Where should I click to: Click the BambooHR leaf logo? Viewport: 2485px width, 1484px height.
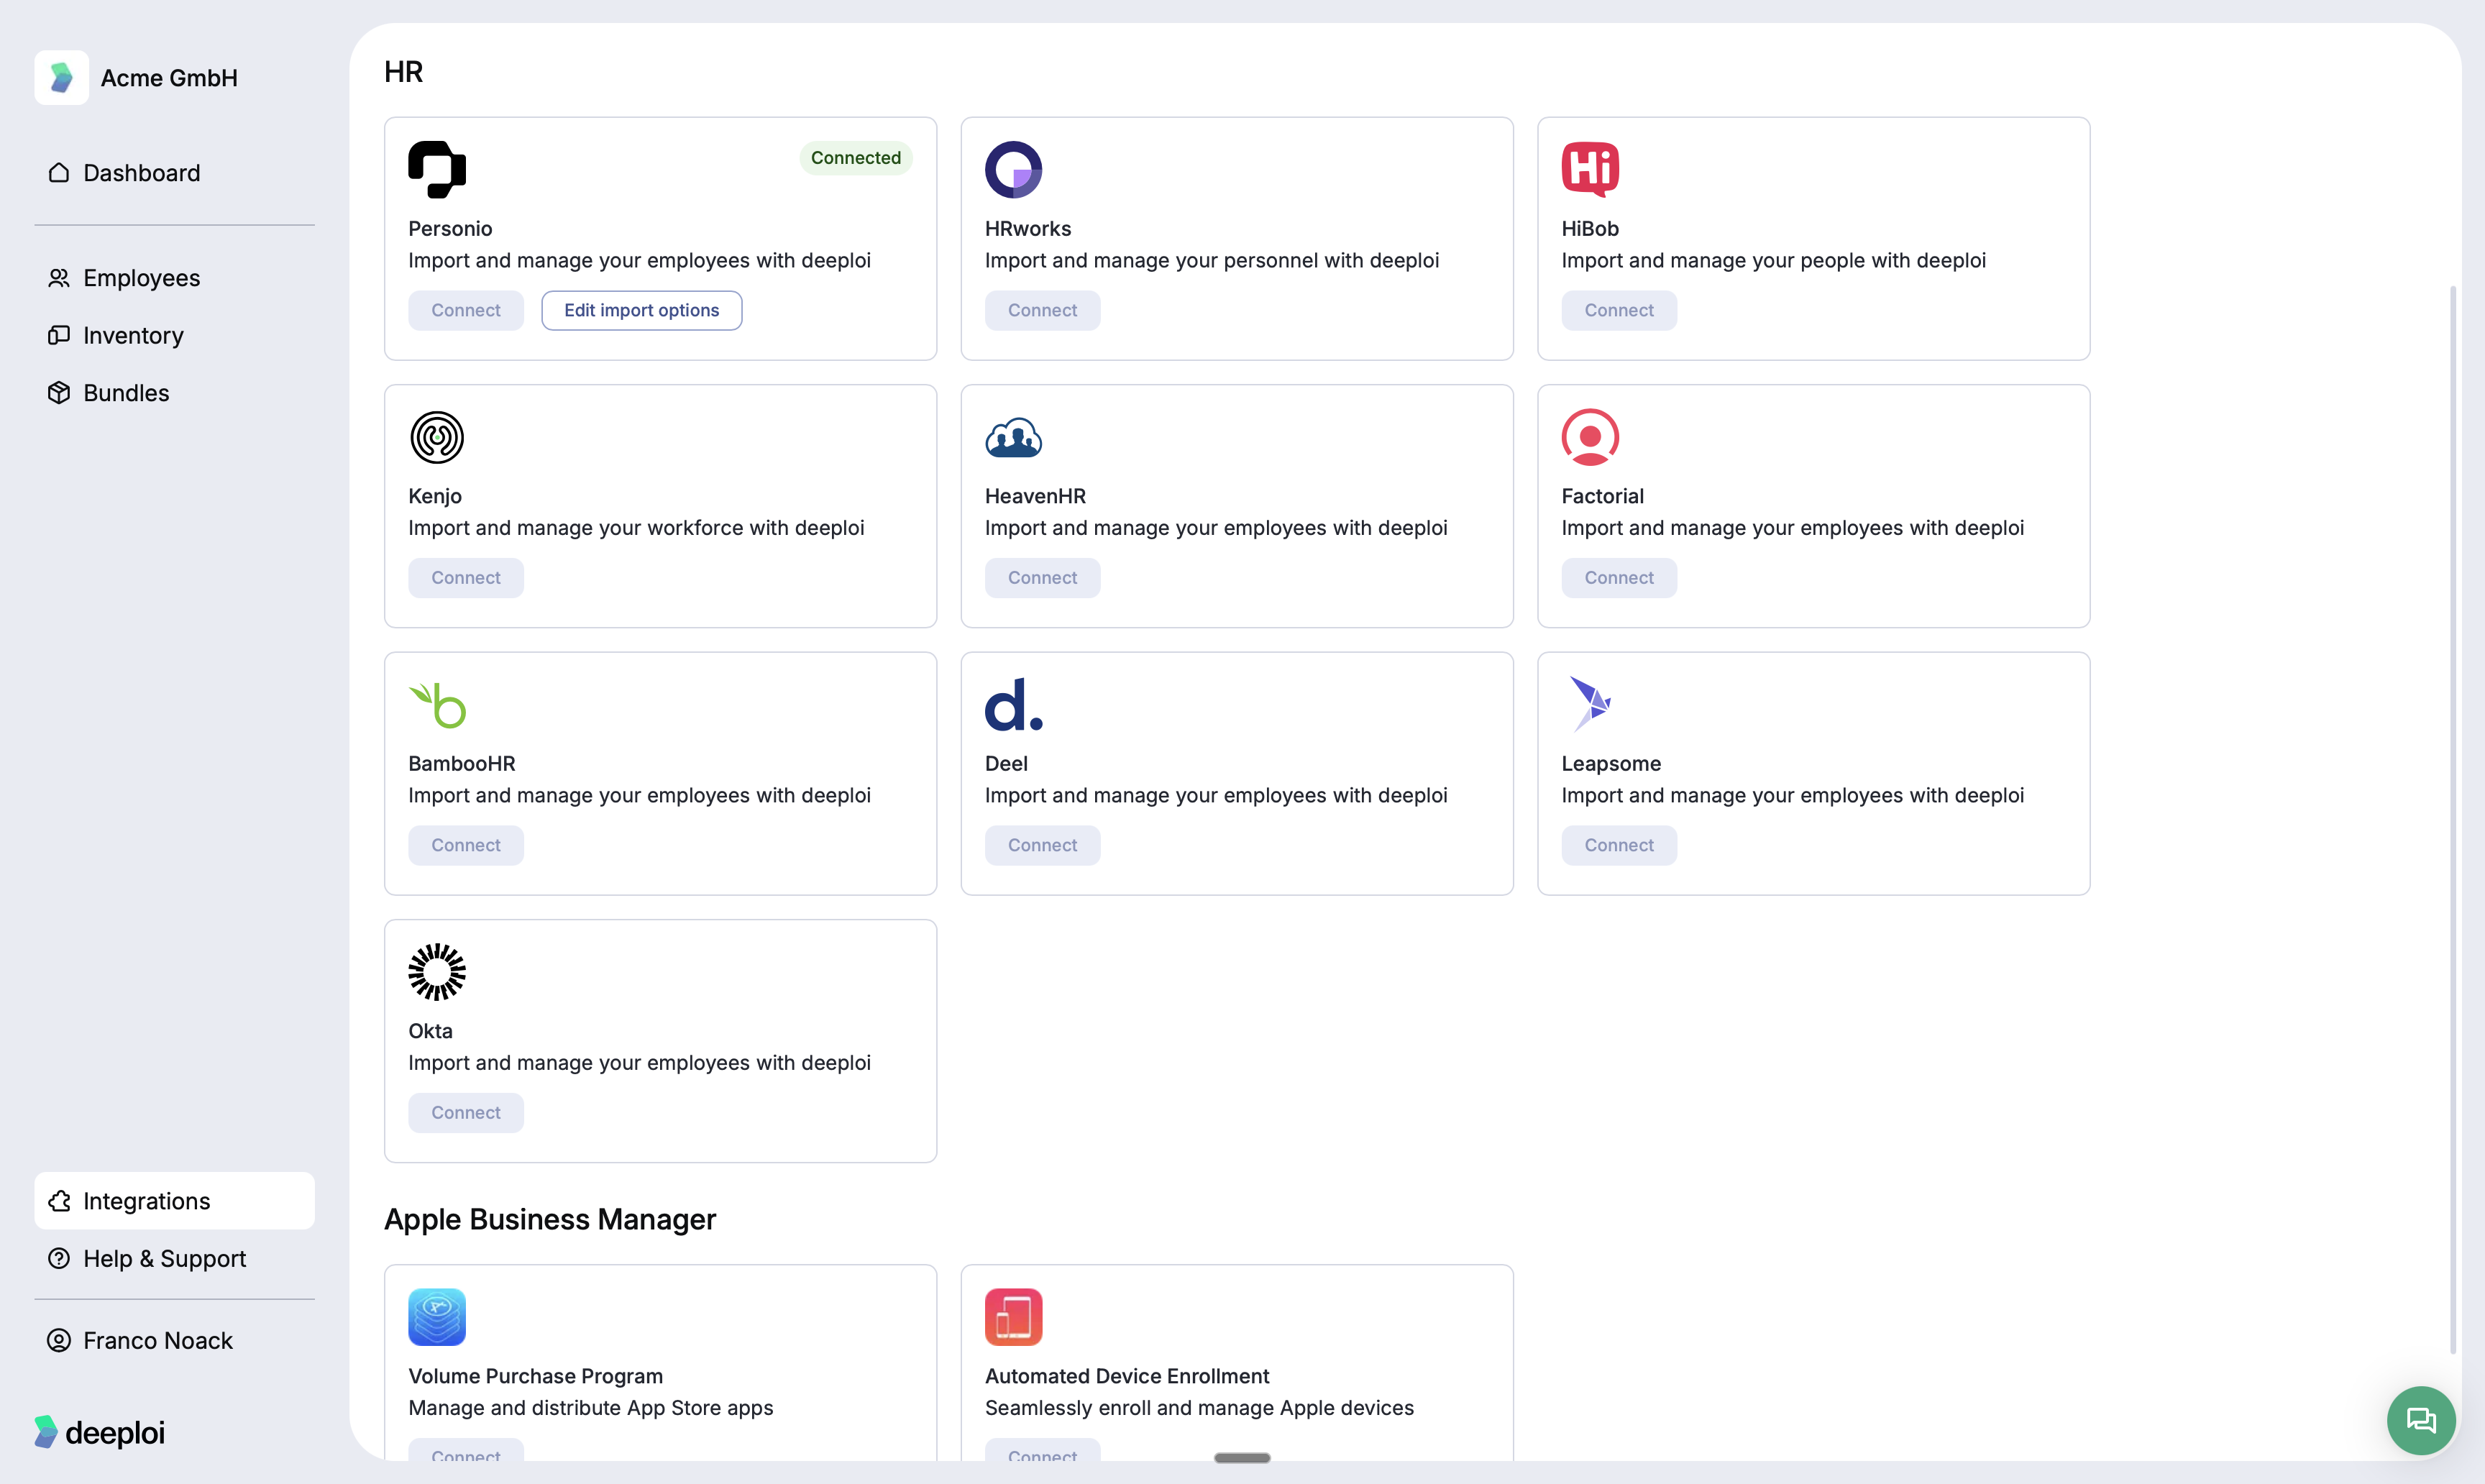point(437,705)
